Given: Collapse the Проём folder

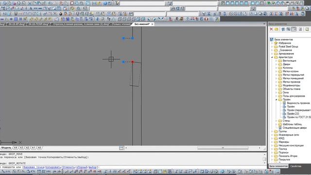Looking at the screenshot, I should coord(276,100).
